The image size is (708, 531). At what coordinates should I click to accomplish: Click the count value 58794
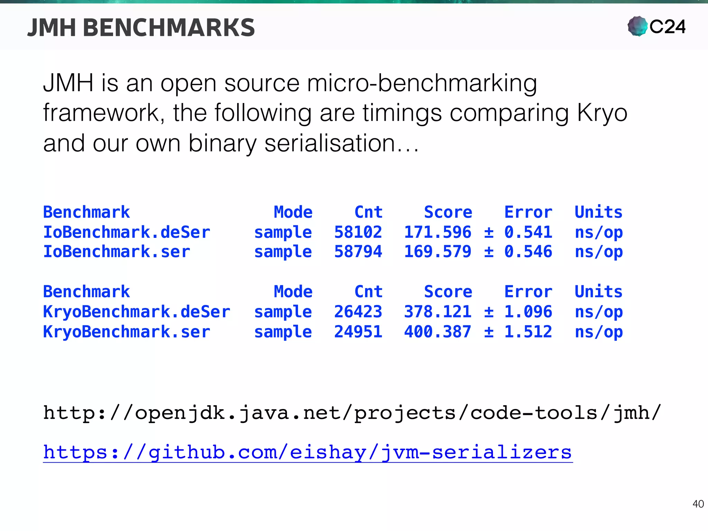click(358, 252)
